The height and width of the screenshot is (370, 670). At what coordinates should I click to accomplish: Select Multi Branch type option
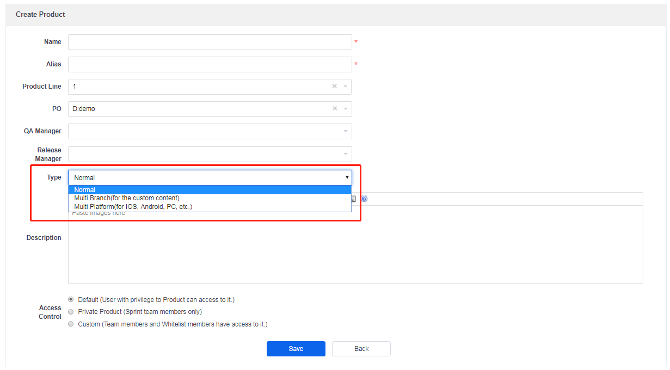pyautogui.click(x=210, y=198)
